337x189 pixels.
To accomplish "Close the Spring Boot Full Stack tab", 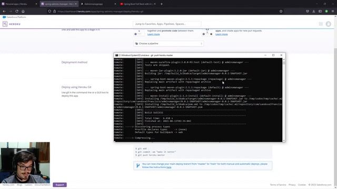I will point(155,4).
